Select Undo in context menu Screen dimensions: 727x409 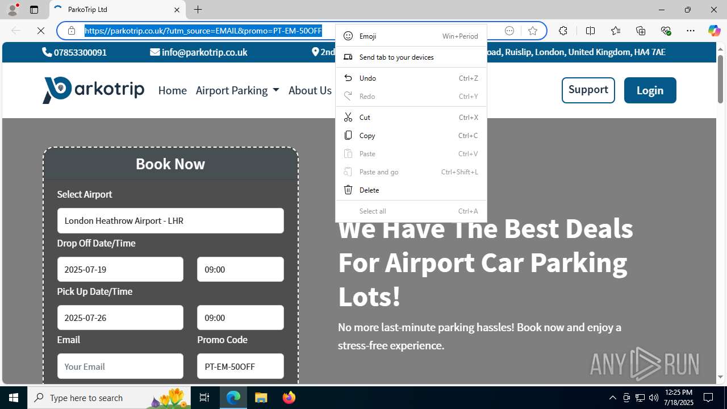(x=411, y=78)
